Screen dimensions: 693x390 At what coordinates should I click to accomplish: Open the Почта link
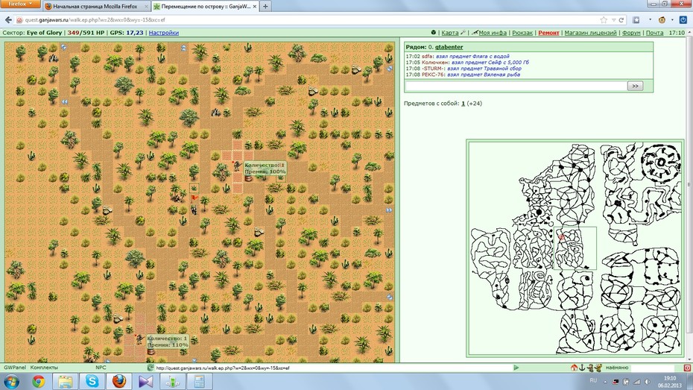coord(654,33)
